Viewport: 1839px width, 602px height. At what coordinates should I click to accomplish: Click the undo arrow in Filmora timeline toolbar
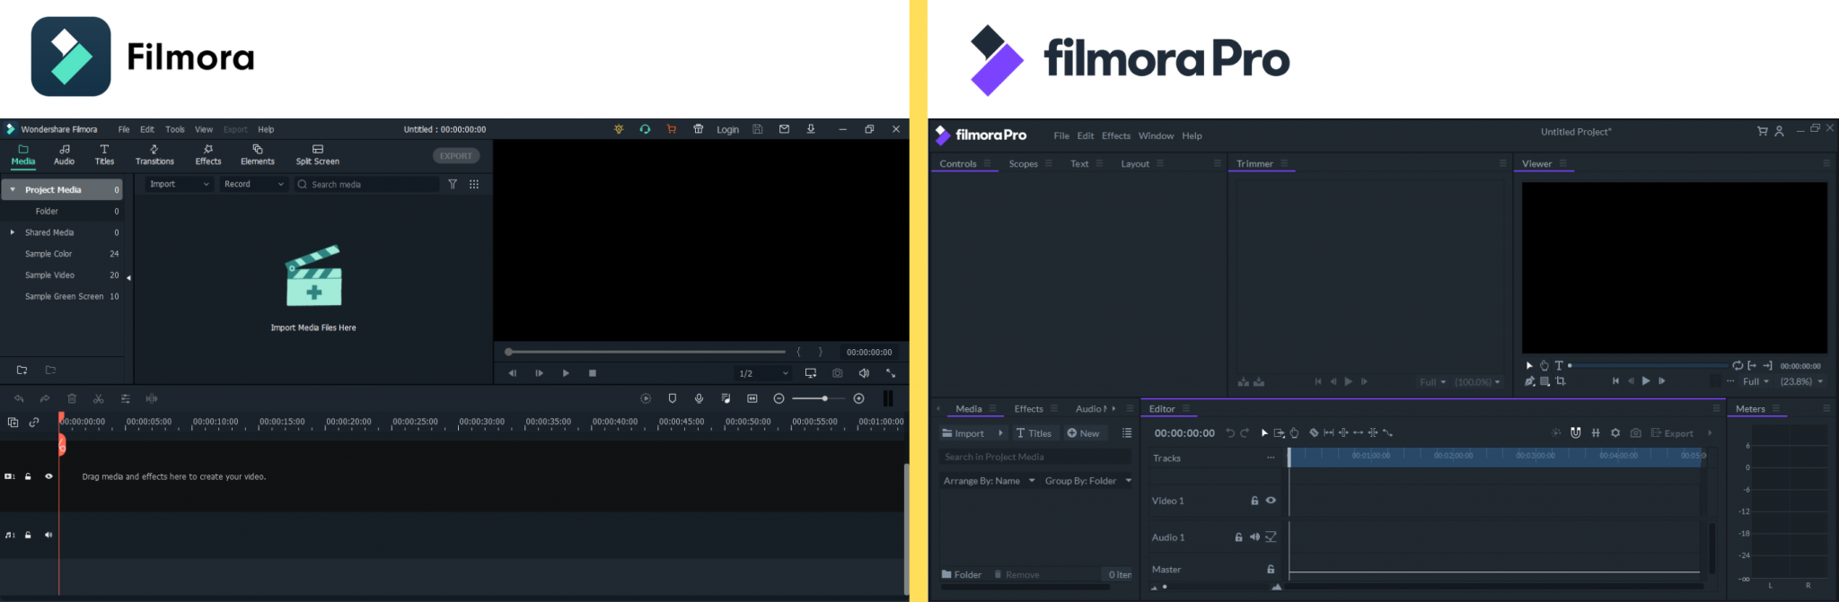click(x=19, y=398)
